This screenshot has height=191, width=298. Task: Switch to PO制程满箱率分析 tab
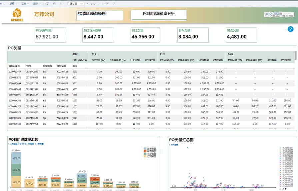tap(159, 15)
